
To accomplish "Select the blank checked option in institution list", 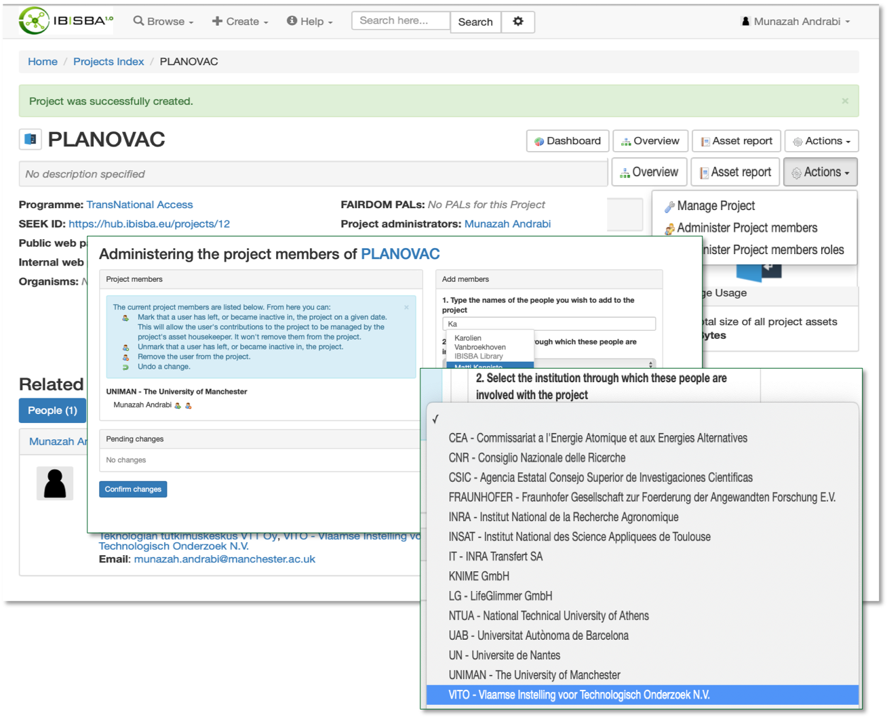I will [x=642, y=419].
